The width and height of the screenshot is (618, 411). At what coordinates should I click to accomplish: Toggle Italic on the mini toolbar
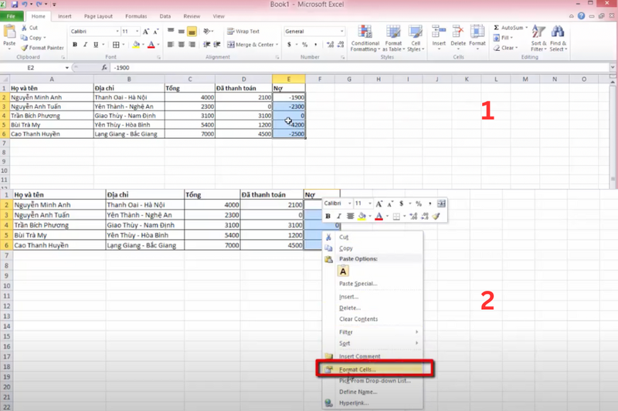[x=338, y=216]
